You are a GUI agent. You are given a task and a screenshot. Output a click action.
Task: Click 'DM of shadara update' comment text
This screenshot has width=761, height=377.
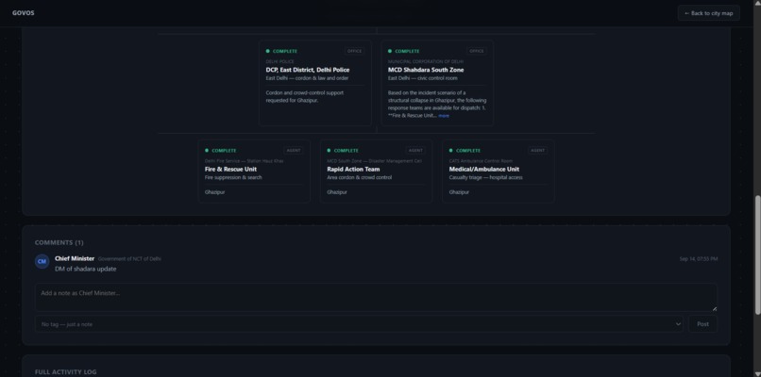[x=85, y=269]
